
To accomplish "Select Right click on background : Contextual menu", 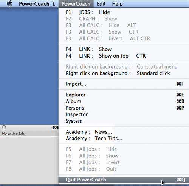I will (x=124, y=67).
